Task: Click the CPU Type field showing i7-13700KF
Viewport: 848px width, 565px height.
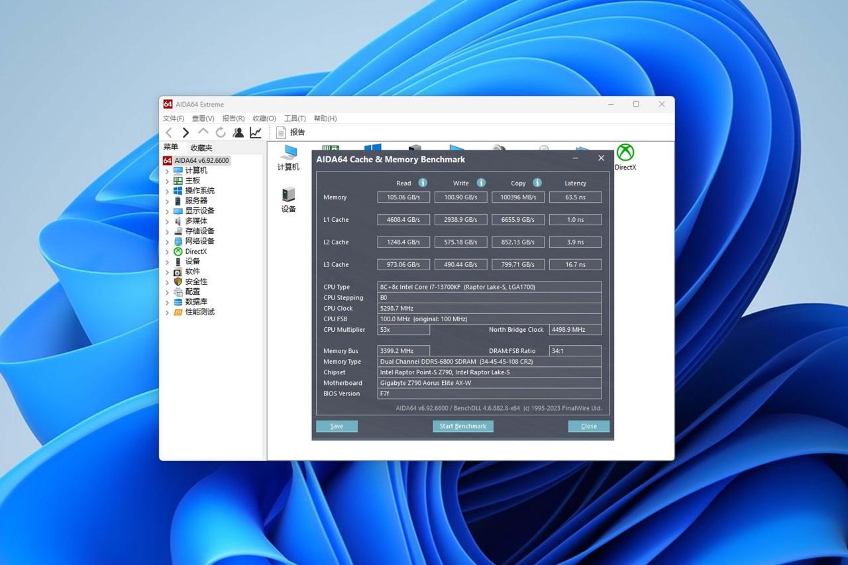Action: click(490, 287)
